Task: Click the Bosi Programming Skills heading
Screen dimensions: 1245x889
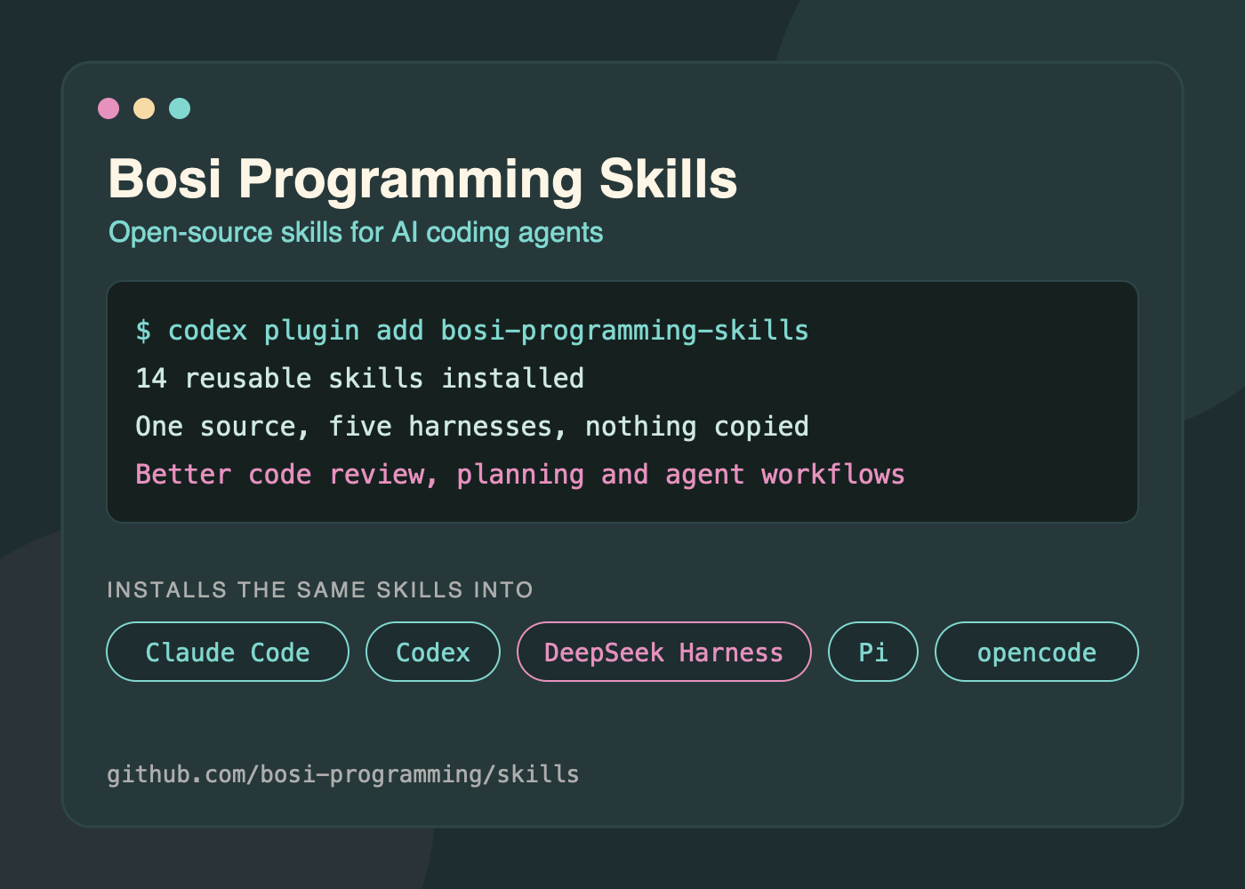Action: click(x=422, y=179)
